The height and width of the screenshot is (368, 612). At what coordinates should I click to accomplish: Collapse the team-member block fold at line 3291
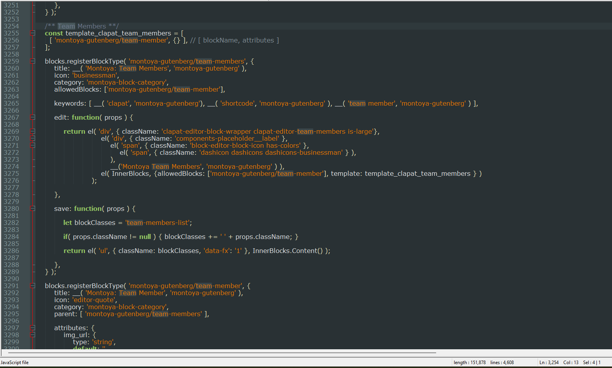coord(33,286)
